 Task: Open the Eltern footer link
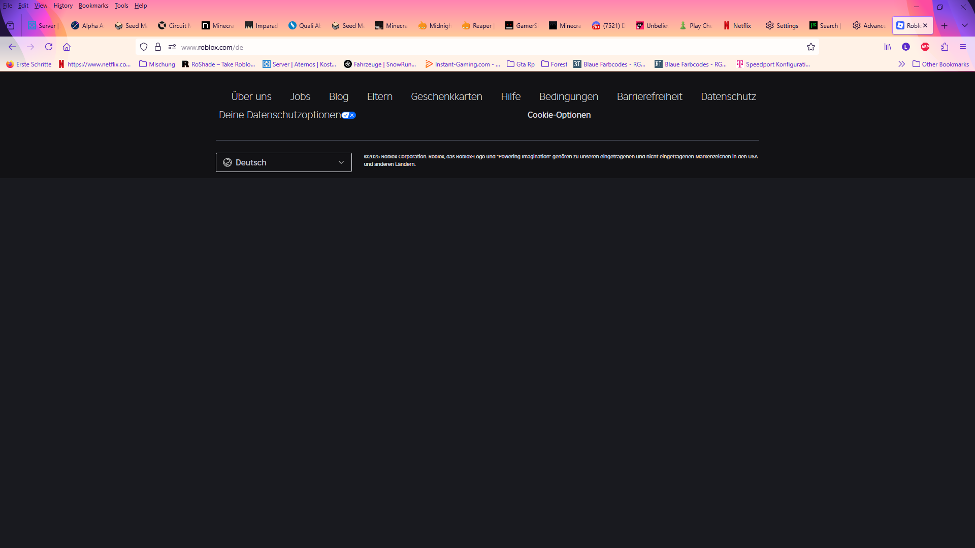pos(380,96)
